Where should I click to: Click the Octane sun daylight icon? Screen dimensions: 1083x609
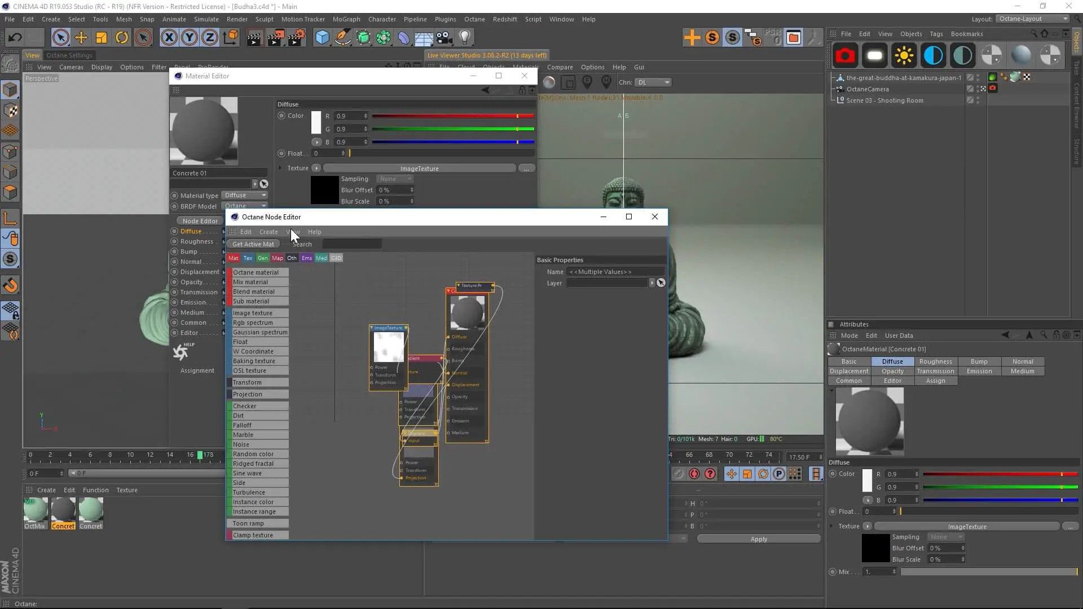[x=904, y=55]
